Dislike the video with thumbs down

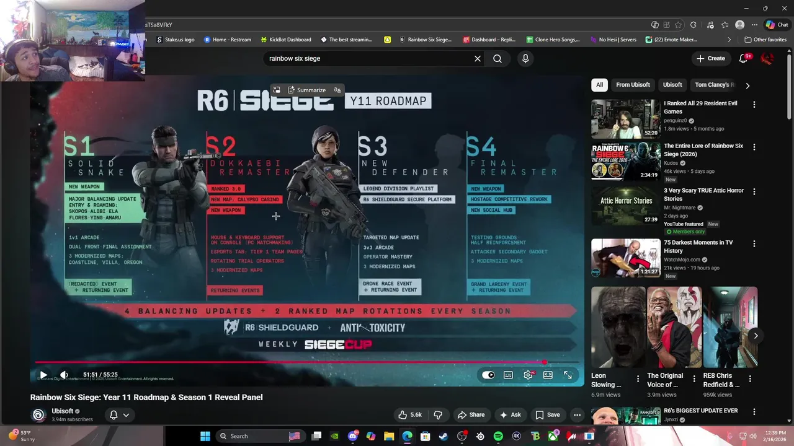coord(438,415)
